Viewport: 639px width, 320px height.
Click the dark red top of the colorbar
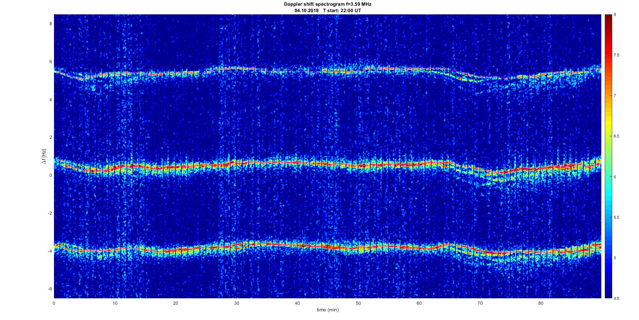608,18
